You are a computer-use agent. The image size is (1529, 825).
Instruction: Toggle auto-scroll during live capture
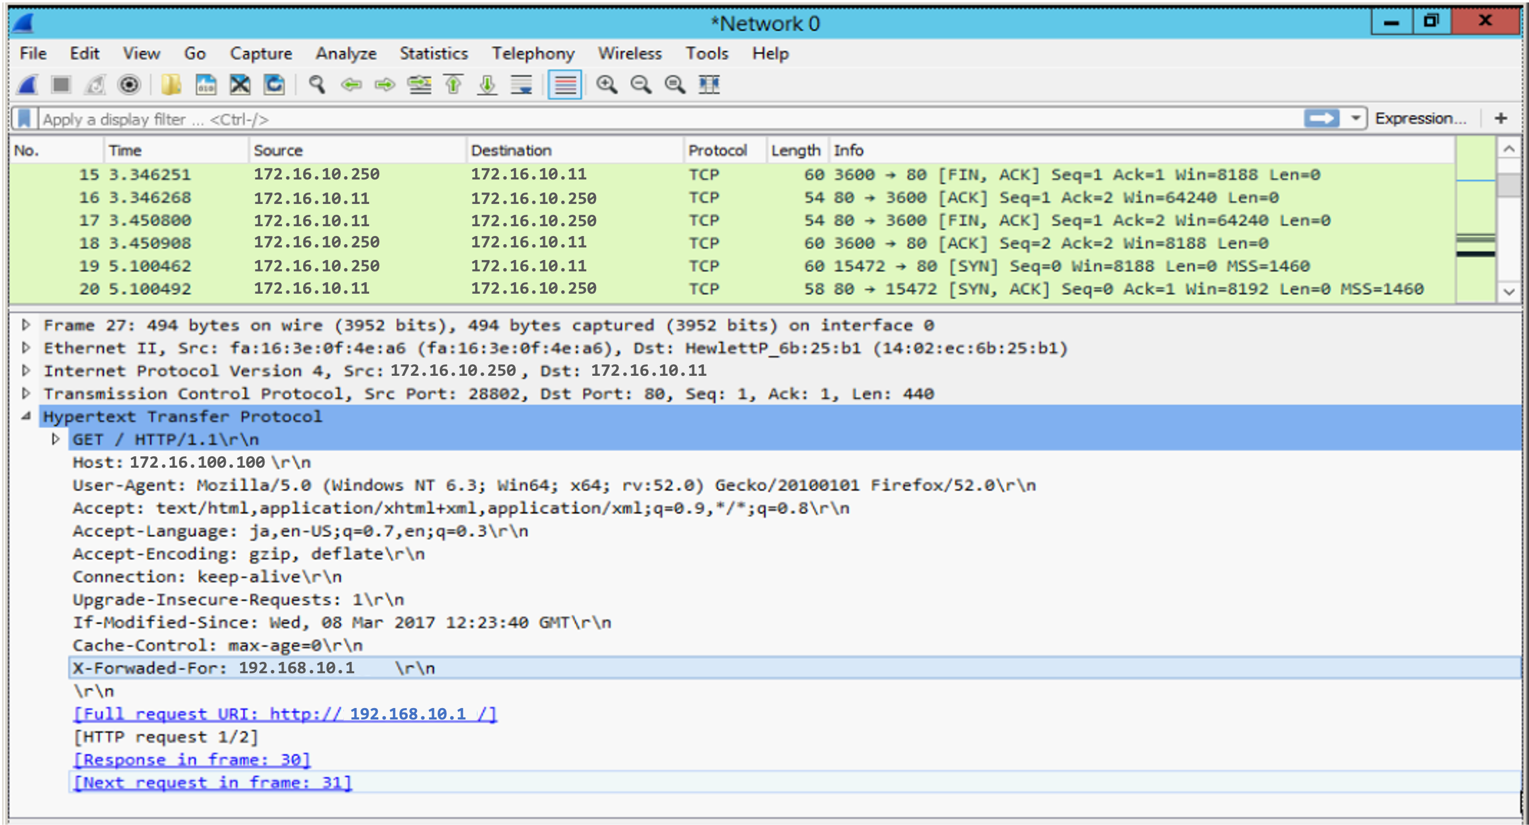point(521,85)
